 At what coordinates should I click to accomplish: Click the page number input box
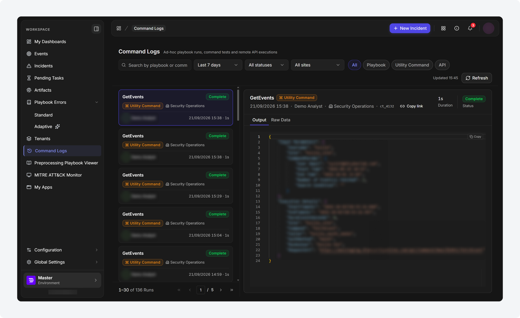click(201, 290)
